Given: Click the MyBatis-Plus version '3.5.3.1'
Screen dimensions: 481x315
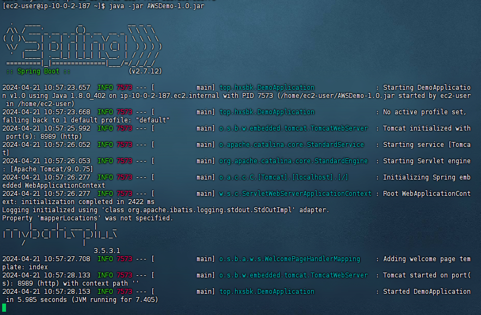Looking at the screenshot, I should 107,251.
